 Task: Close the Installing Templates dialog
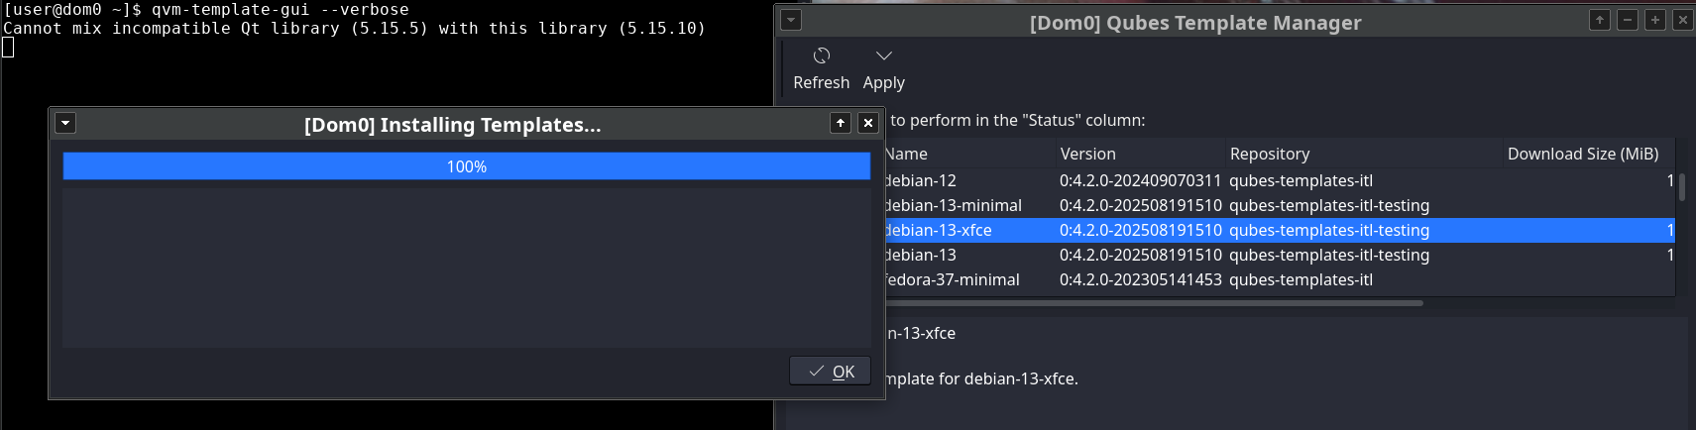click(868, 123)
